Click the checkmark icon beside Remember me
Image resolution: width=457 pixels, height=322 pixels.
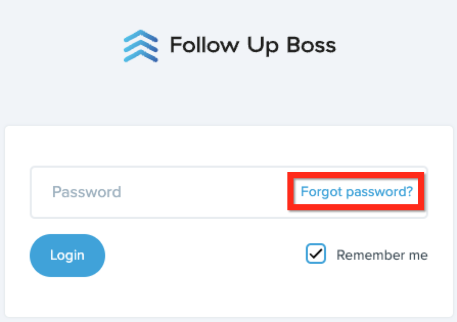[x=315, y=254]
